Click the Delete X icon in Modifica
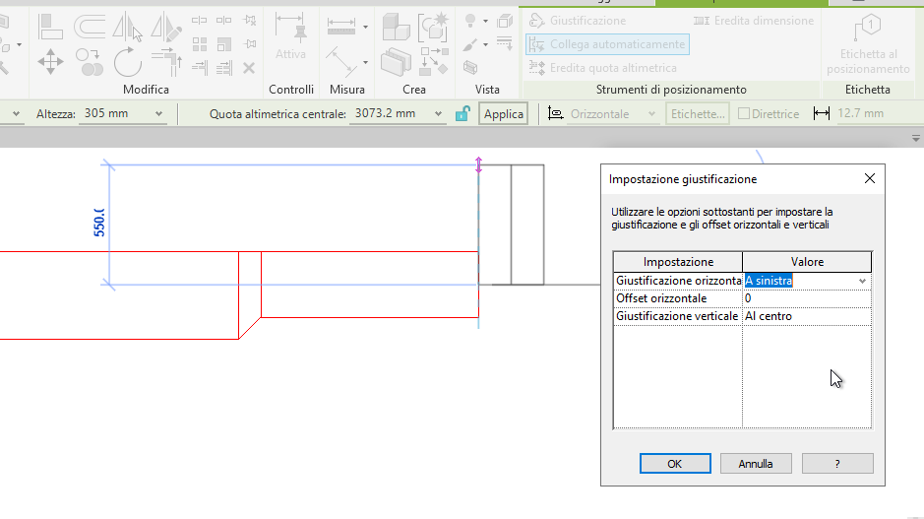Image resolution: width=924 pixels, height=519 pixels. [x=249, y=68]
